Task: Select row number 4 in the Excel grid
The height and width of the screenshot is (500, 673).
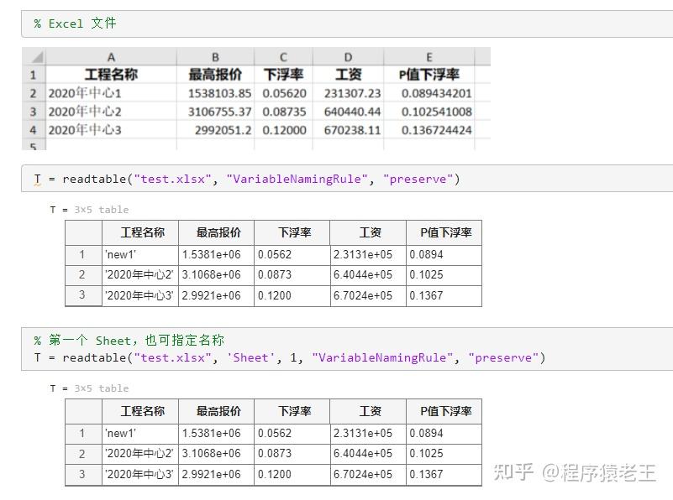Action: (x=34, y=131)
